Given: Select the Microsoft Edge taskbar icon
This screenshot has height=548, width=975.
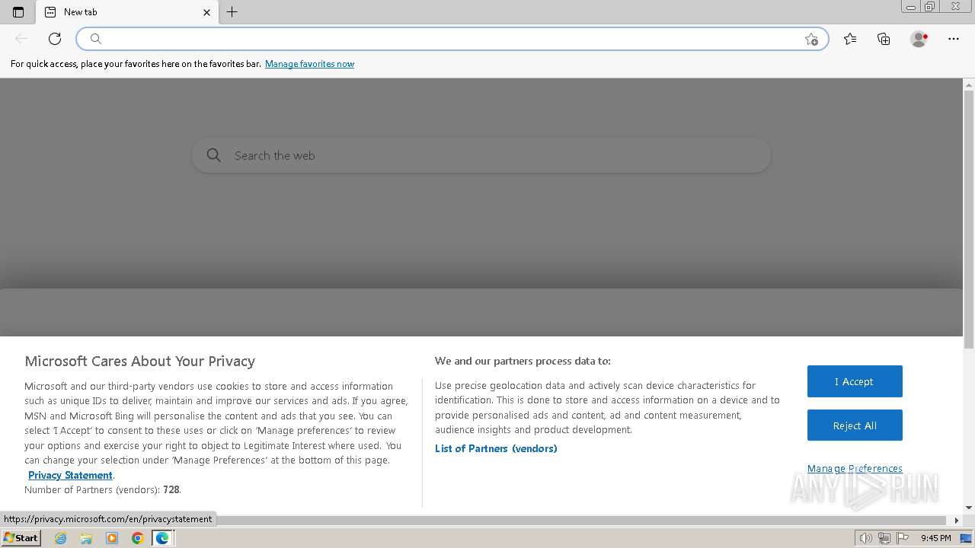Looking at the screenshot, I should click(162, 538).
